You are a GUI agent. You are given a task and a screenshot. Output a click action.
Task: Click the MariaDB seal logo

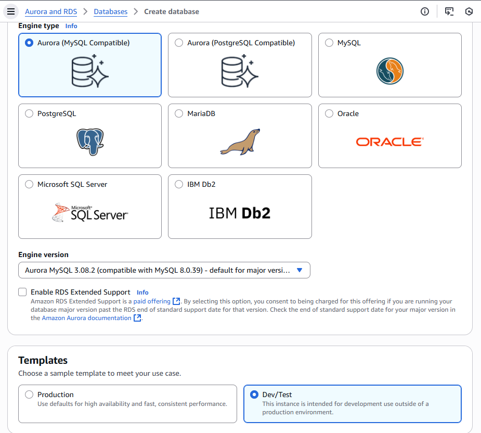coord(240,142)
